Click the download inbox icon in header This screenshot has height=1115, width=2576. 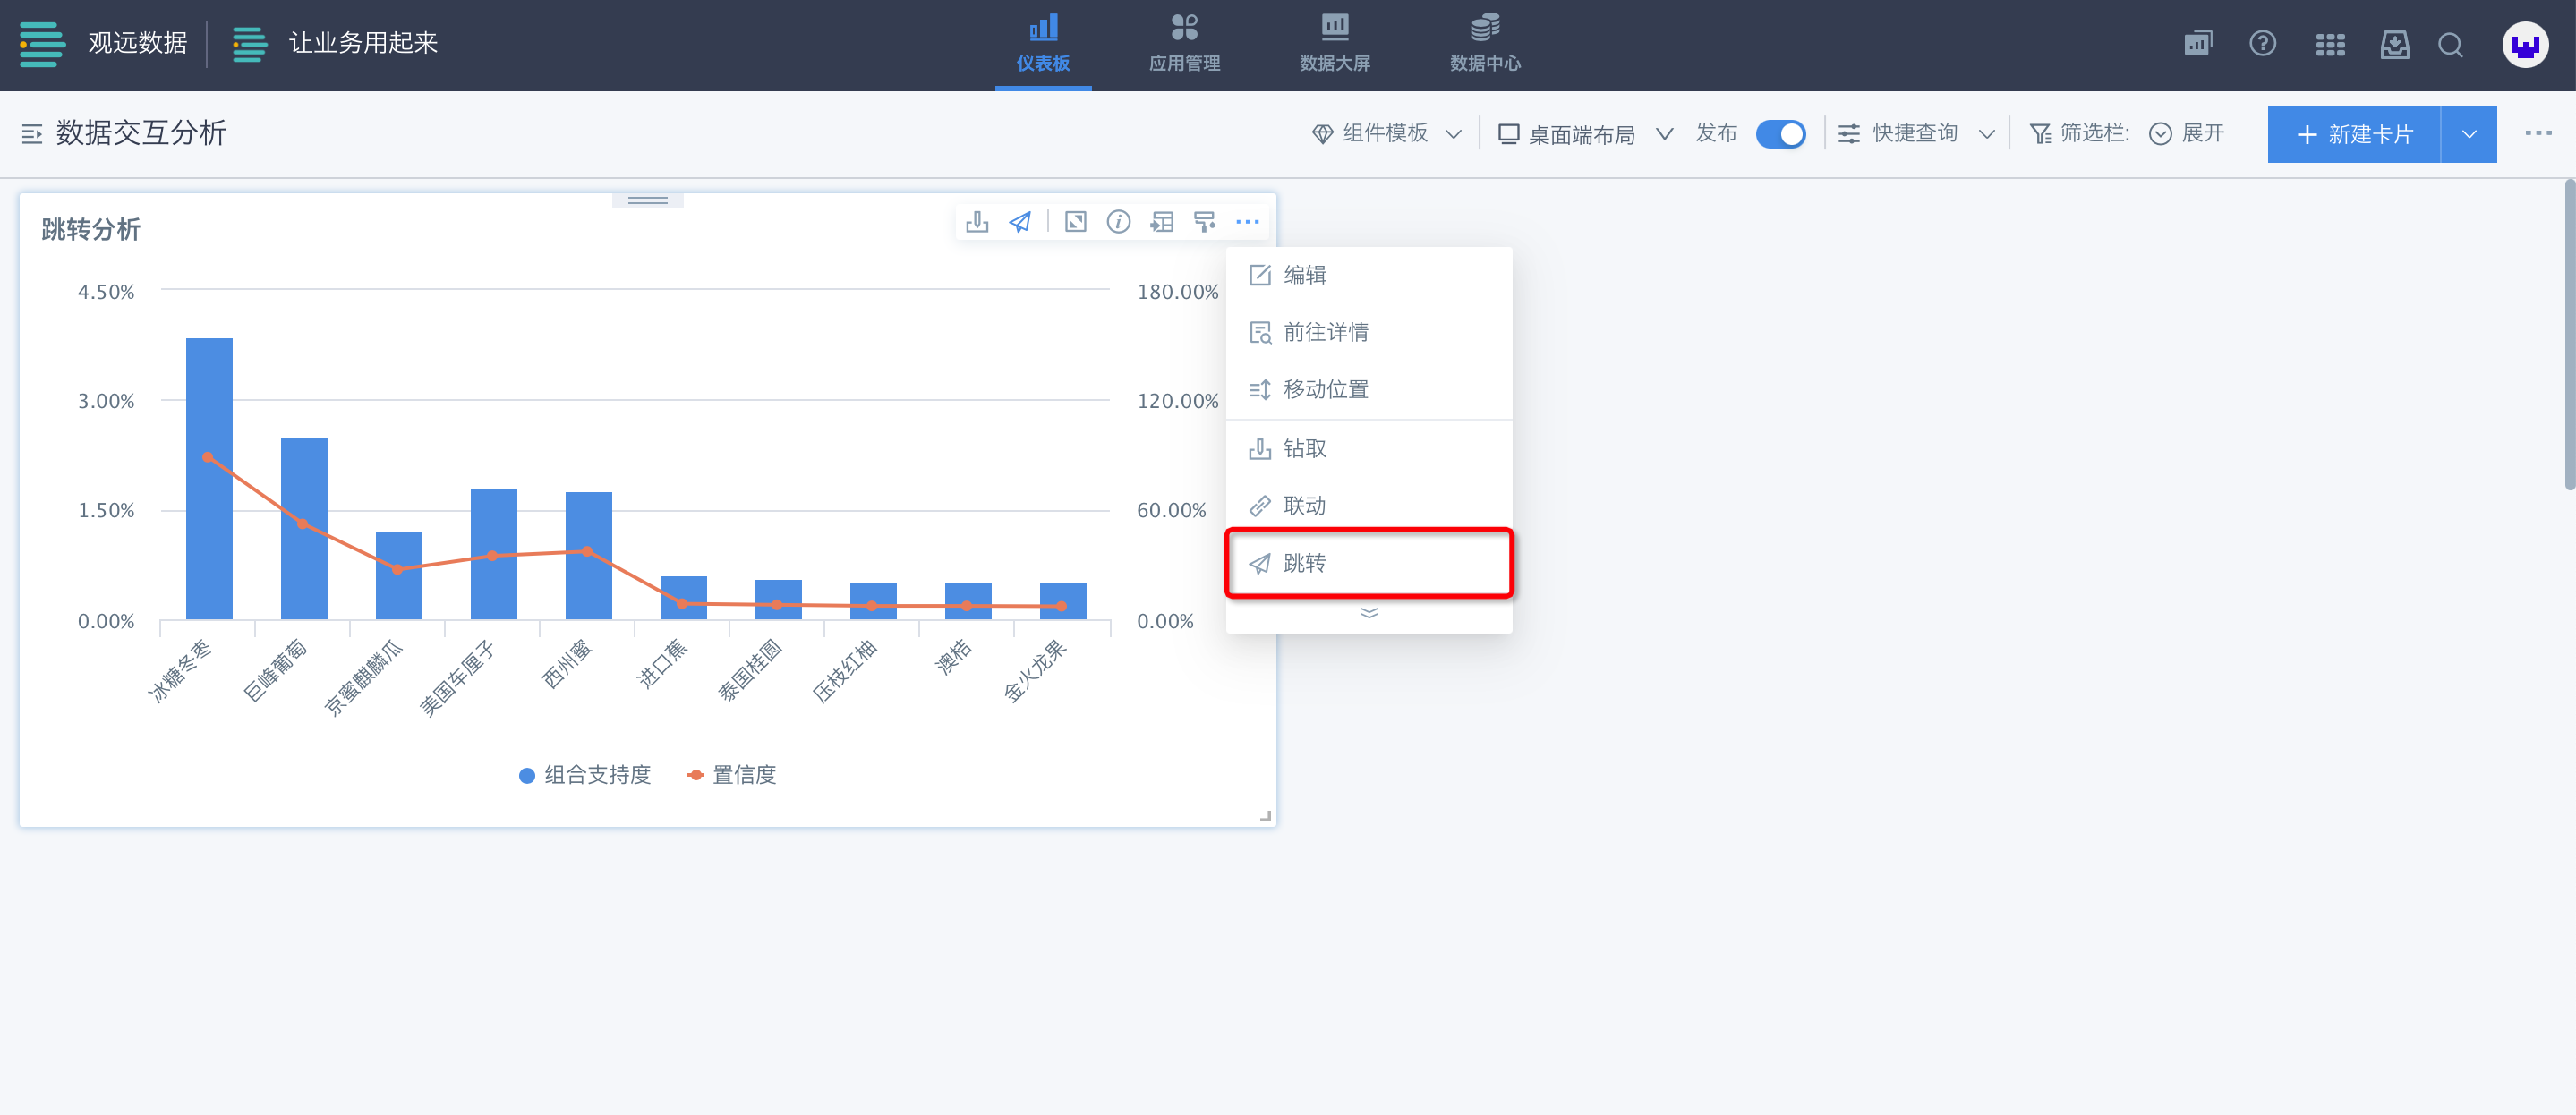click(2394, 44)
